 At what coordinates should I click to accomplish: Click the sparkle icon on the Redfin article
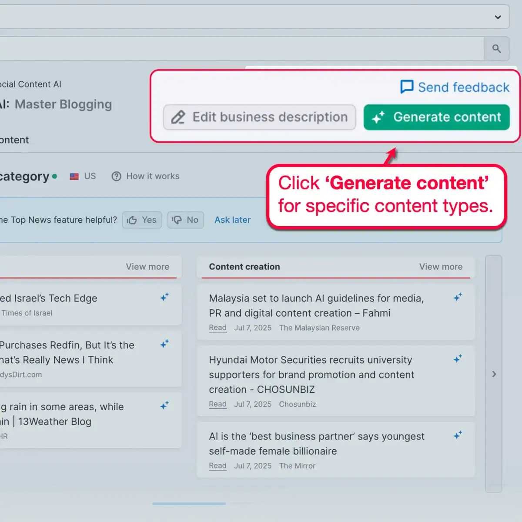tap(164, 344)
